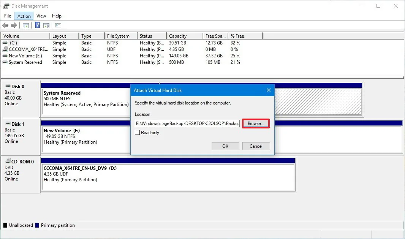The height and width of the screenshot is (239, 405).
Task: Click the Unallocated black legend swatch
Action: 5,225
